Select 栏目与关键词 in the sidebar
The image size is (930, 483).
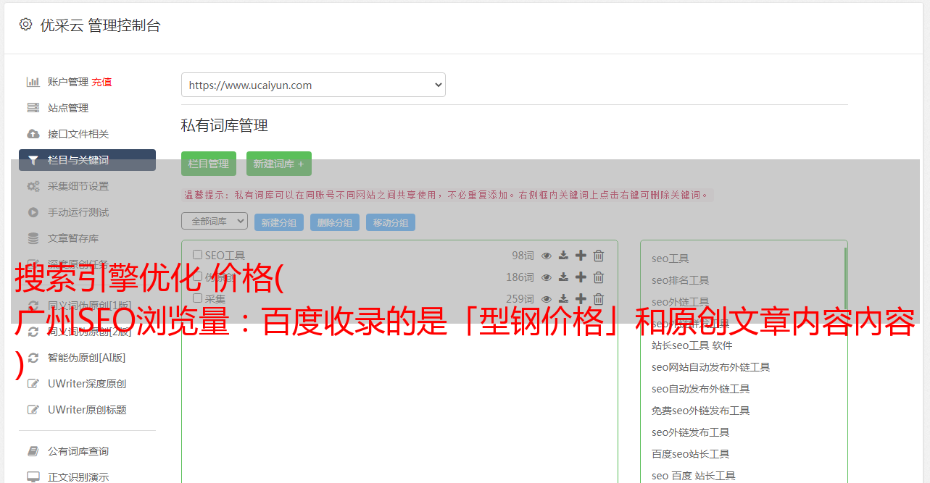coord(87,160)
